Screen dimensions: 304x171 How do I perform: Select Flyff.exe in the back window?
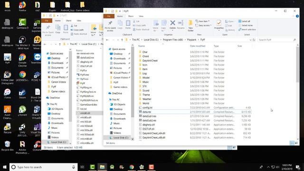click(85, 75)
